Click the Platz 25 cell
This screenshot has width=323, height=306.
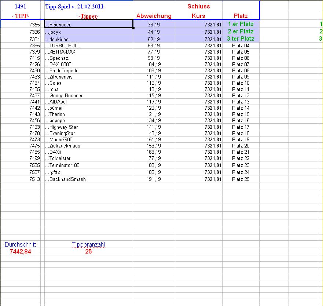241,179
